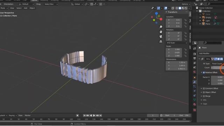224x126 pixels.
Task: Open the viewport Select menu
Action: tap(19, 8)
